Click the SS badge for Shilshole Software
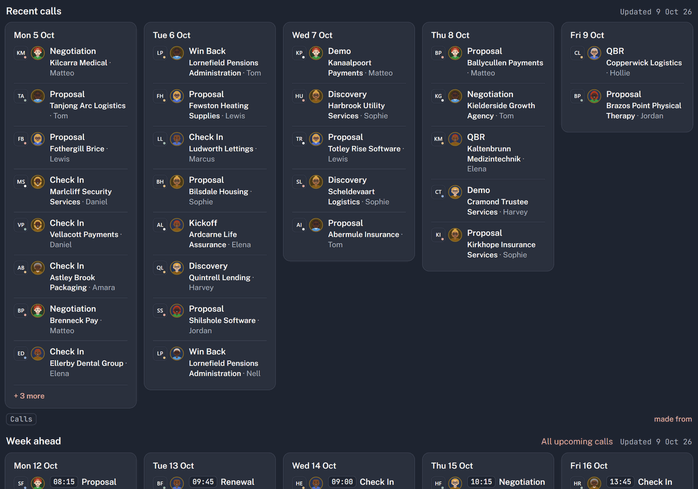Image resolution: width=698 pixels, height=489 pixels. pyautogui.click(x=160, y=311)
